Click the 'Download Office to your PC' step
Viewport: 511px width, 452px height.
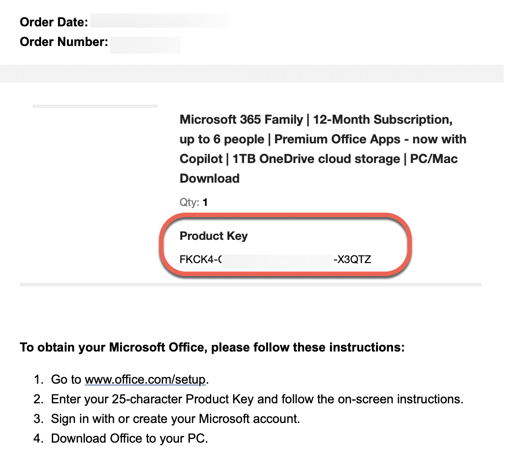click(x=130, y=438)
